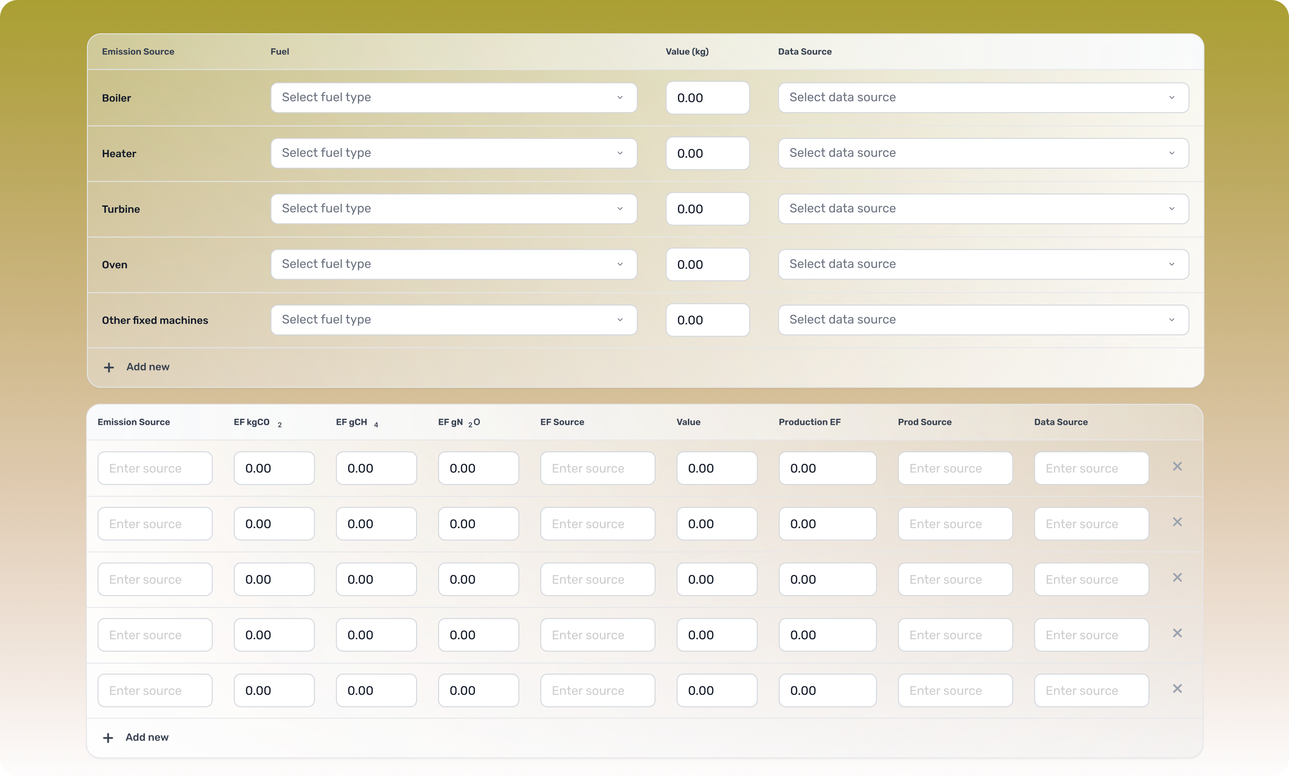
Task: Open the Oven fuel type selector
Action: tap(453, 264)
